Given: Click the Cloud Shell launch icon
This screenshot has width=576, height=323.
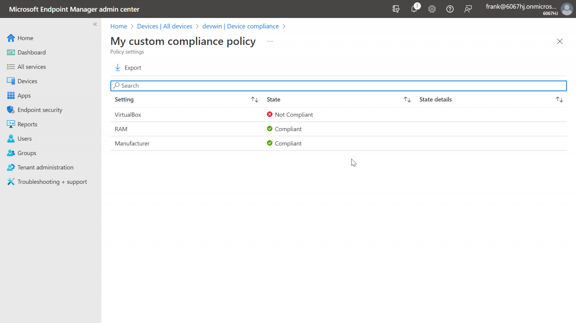Looking at the screenshot, I should (x=396, y=9).
